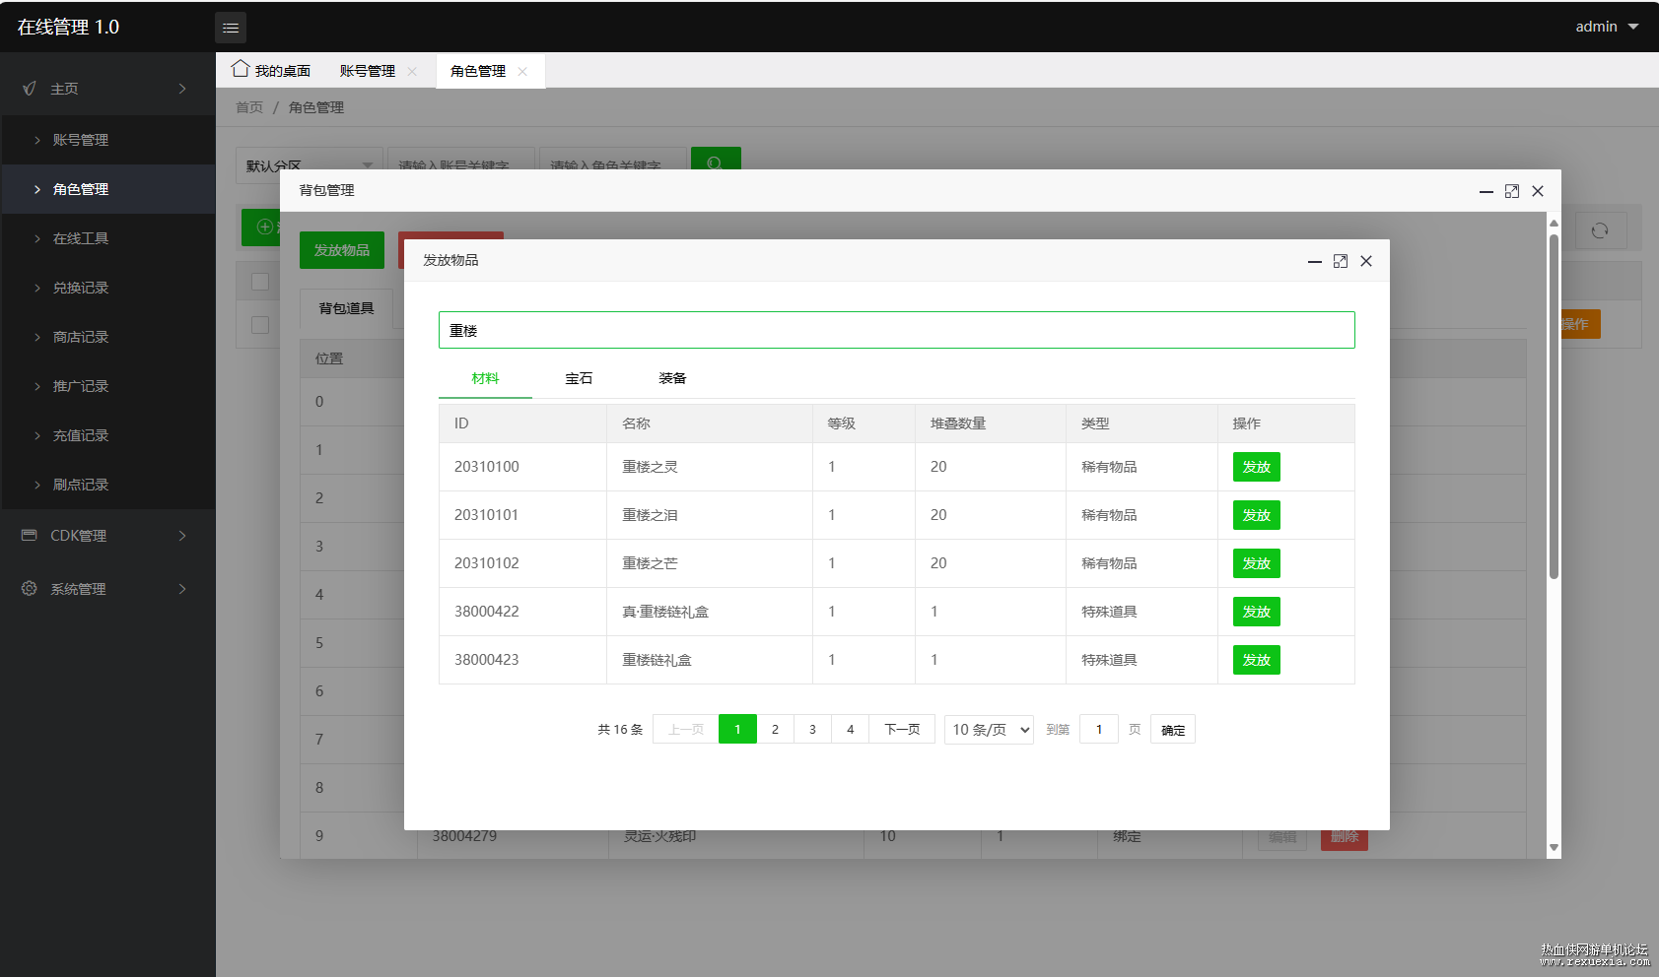1659x977 pixels.
Task: Click the 主页 sidebar icon
Action: tap(30, 89)
